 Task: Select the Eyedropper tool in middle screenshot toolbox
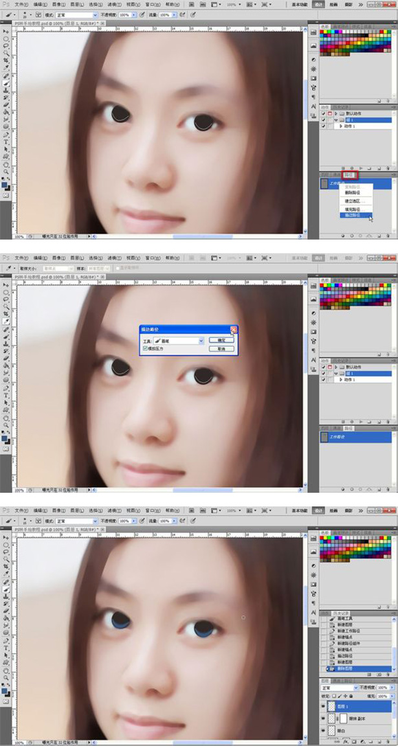[x=6, y=321]
